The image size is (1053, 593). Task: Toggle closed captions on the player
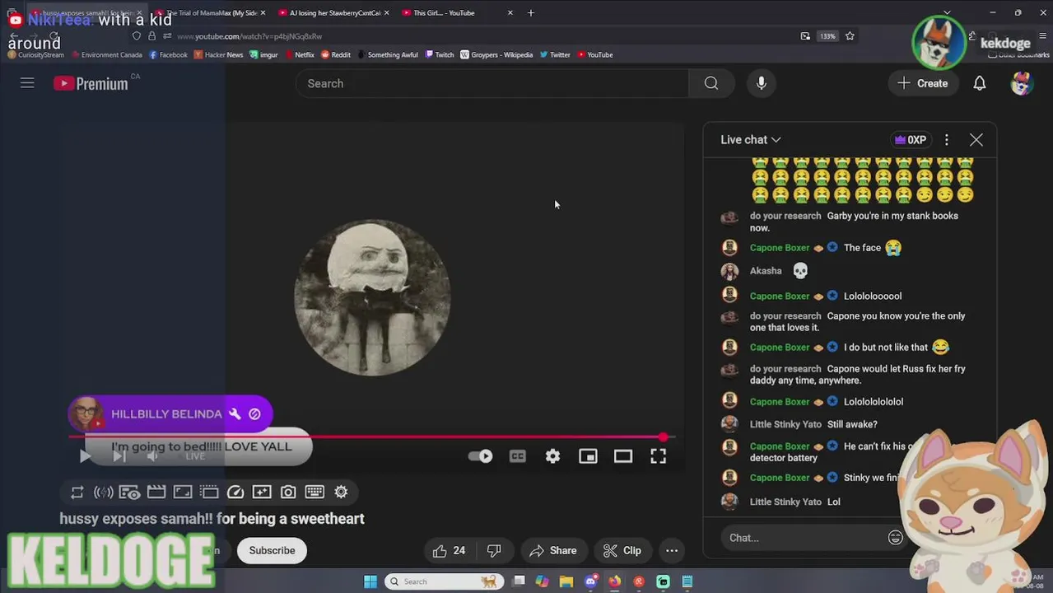click(x=517, y=456)
